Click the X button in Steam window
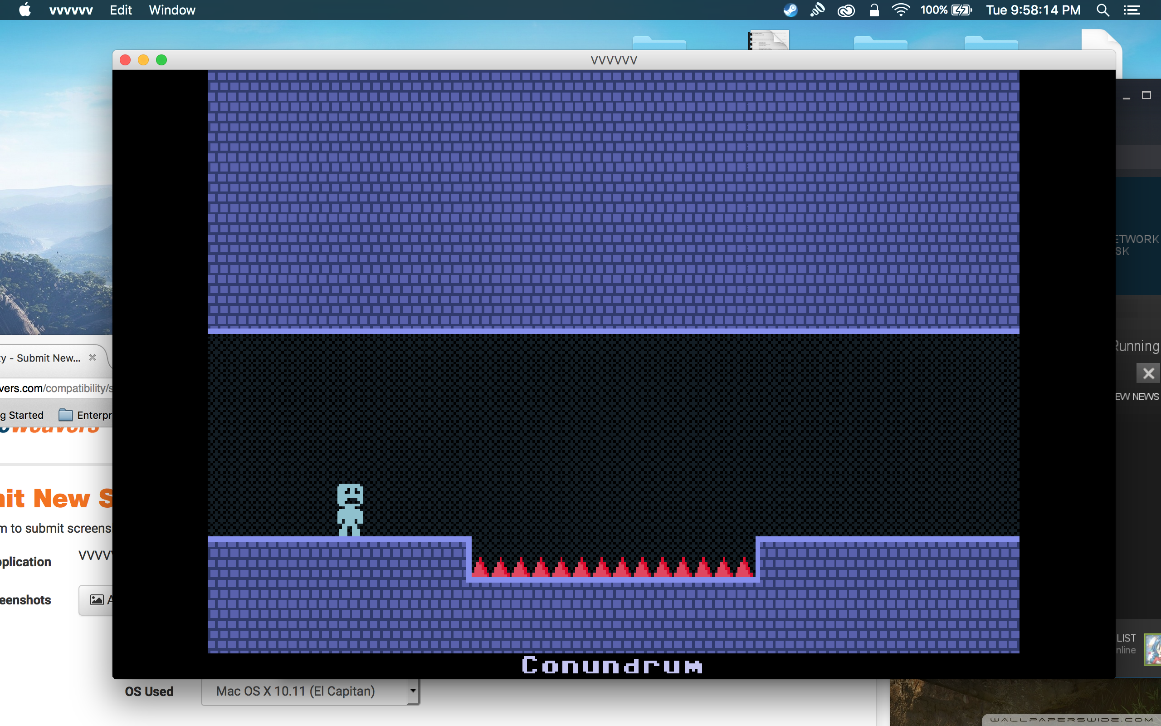Screen dimensions: 1161x726 tap(1148, 373)
